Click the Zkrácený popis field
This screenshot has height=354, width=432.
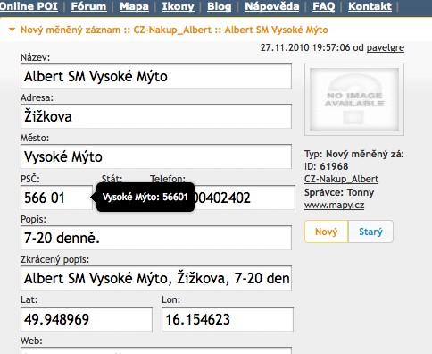point(156,278)
